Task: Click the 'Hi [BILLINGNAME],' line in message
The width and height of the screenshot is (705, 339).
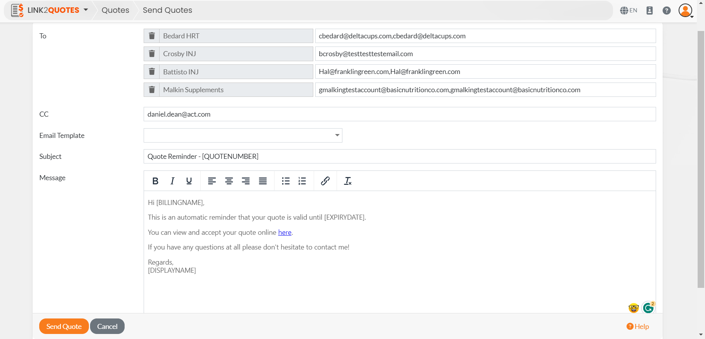Action: 176,203
